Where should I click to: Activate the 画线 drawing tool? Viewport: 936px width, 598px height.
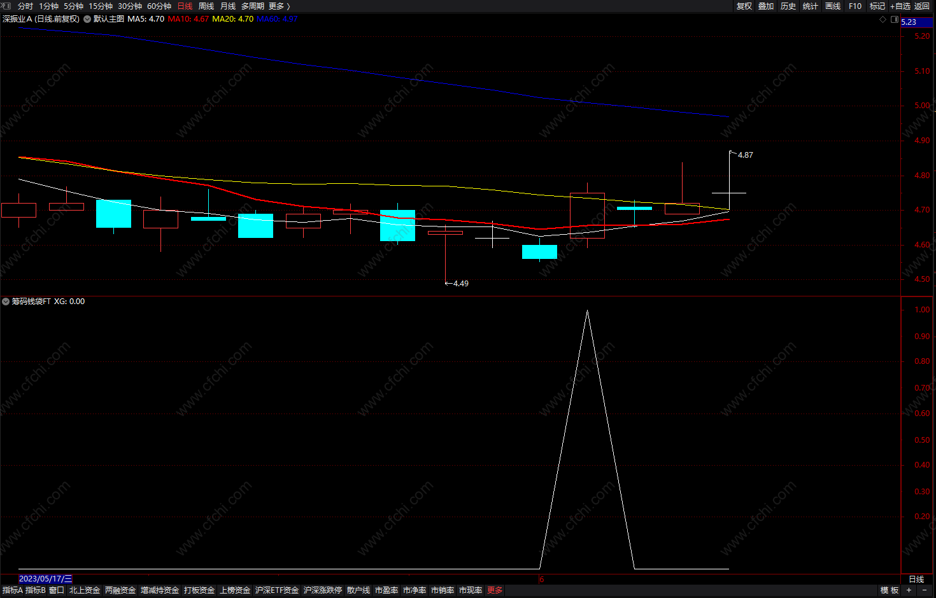pyautogui.click(x=833, y=6)
